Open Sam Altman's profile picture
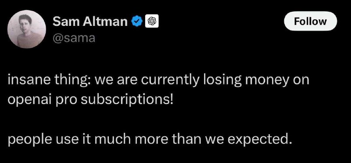Screen dimensions: 351x163 [x=27, y=29]
